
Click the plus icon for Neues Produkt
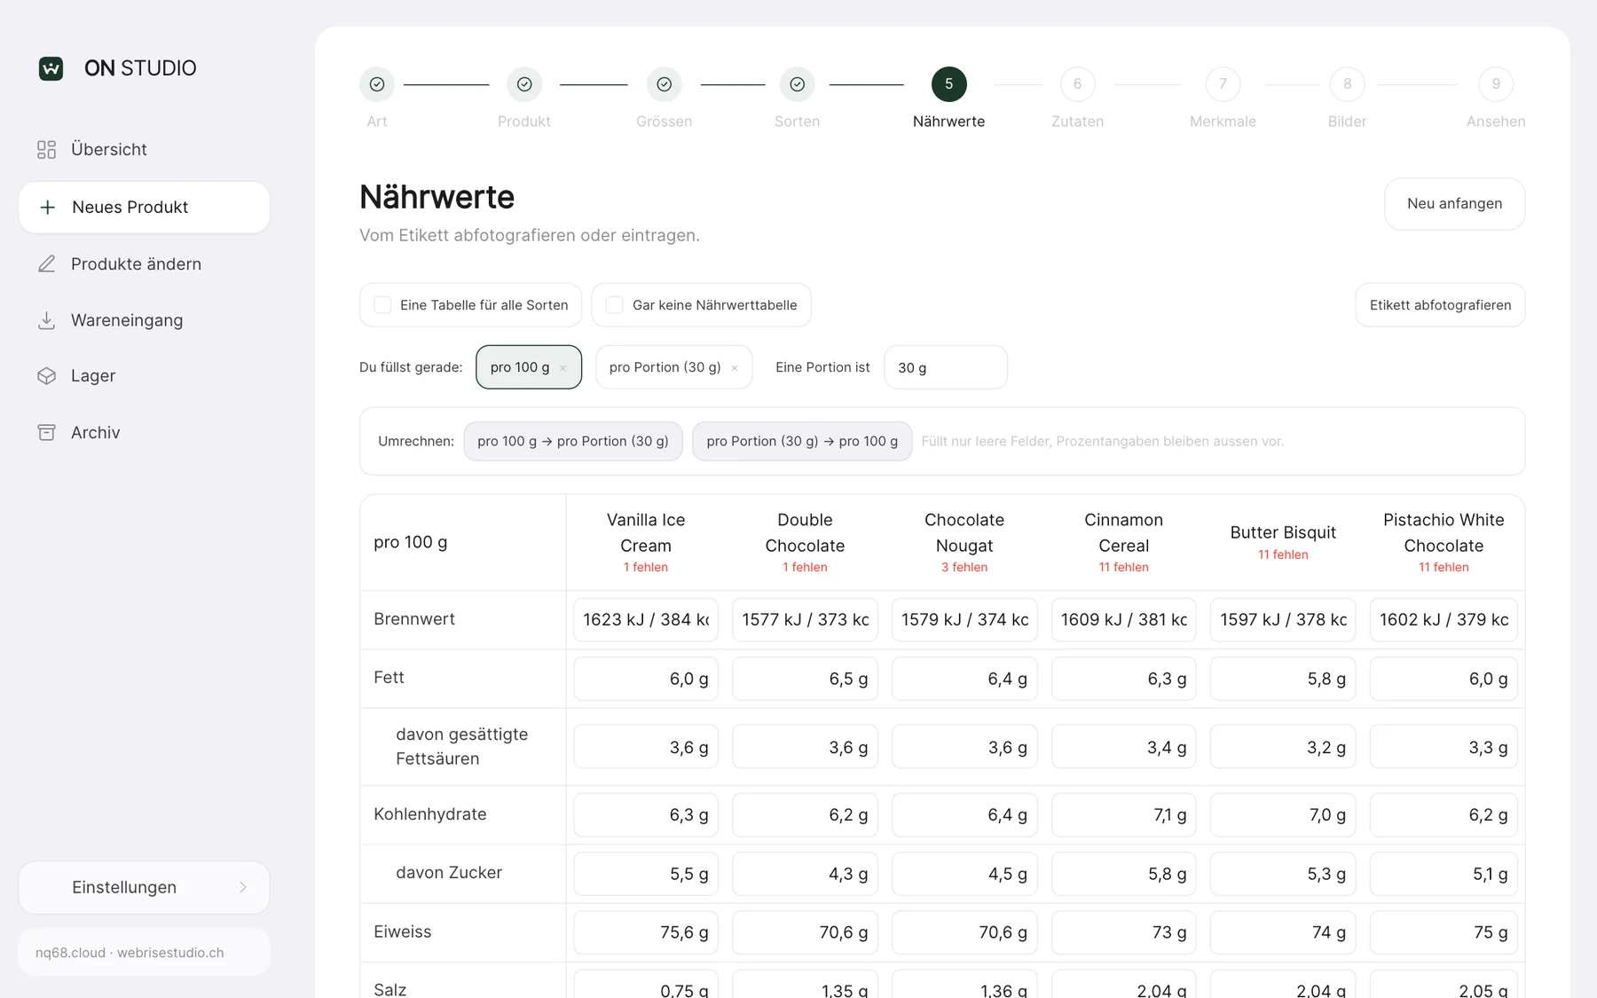(48, 207)
